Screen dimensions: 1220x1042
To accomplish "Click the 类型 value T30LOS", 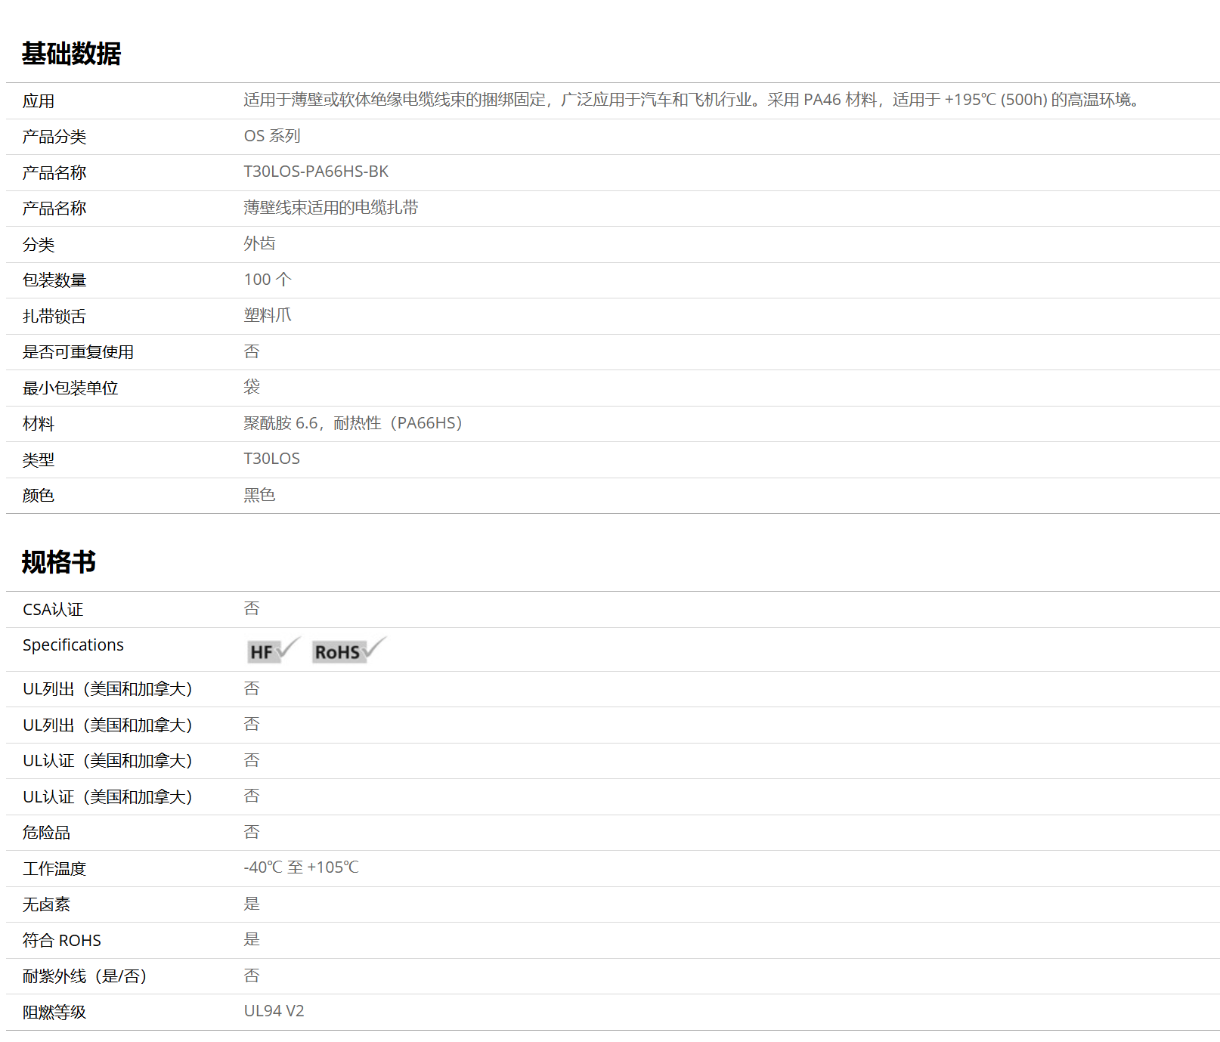I will (271, 459).
